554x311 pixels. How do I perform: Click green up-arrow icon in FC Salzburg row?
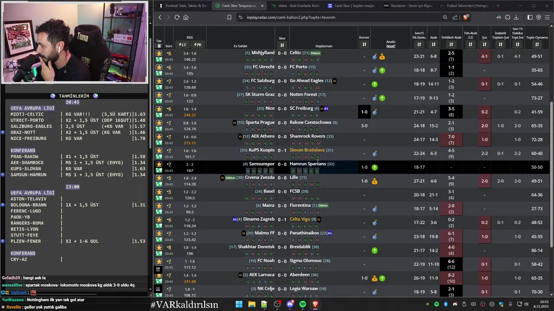(x=375, y=84)
